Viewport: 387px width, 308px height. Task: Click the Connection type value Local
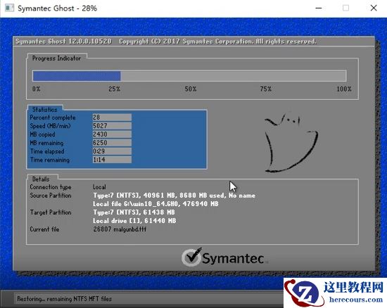[x=99, y=187]
